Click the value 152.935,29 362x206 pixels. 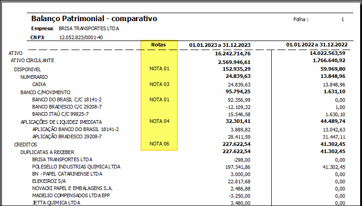pyautogui.click(x=236, y=69)
